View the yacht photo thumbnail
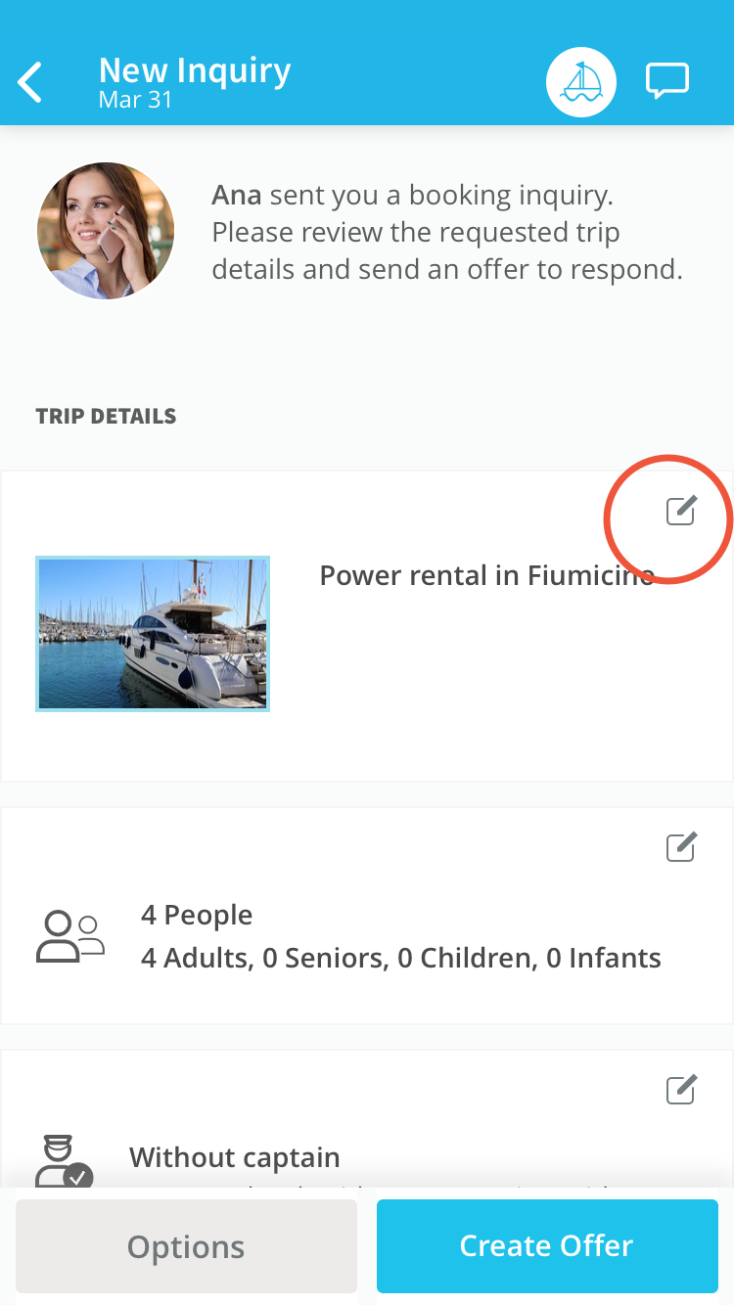 tap(153, 634)
